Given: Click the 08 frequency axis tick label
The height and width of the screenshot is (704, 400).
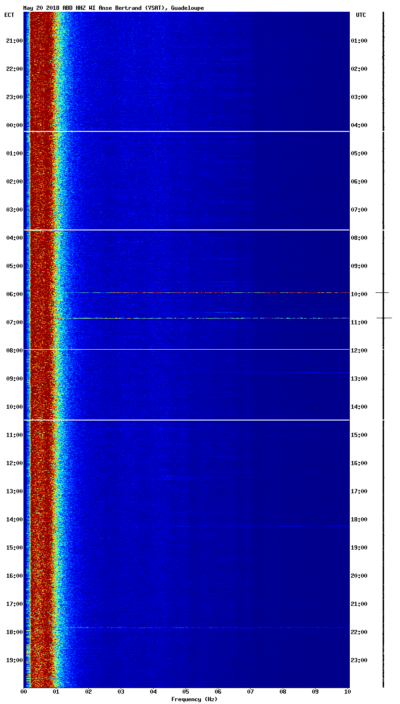Looking at the screenshot, I should (283, 692).
